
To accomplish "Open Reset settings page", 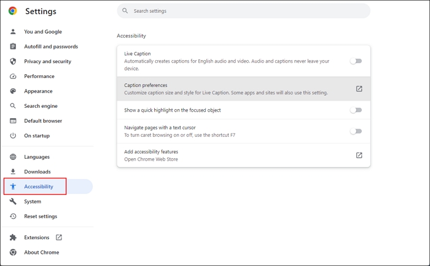I will [x=41, y=216].
